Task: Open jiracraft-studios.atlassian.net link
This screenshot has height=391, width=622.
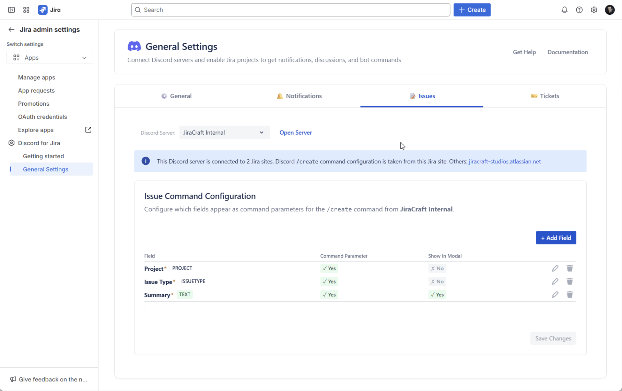Action: pyautogui.click(x=504, y=161)
